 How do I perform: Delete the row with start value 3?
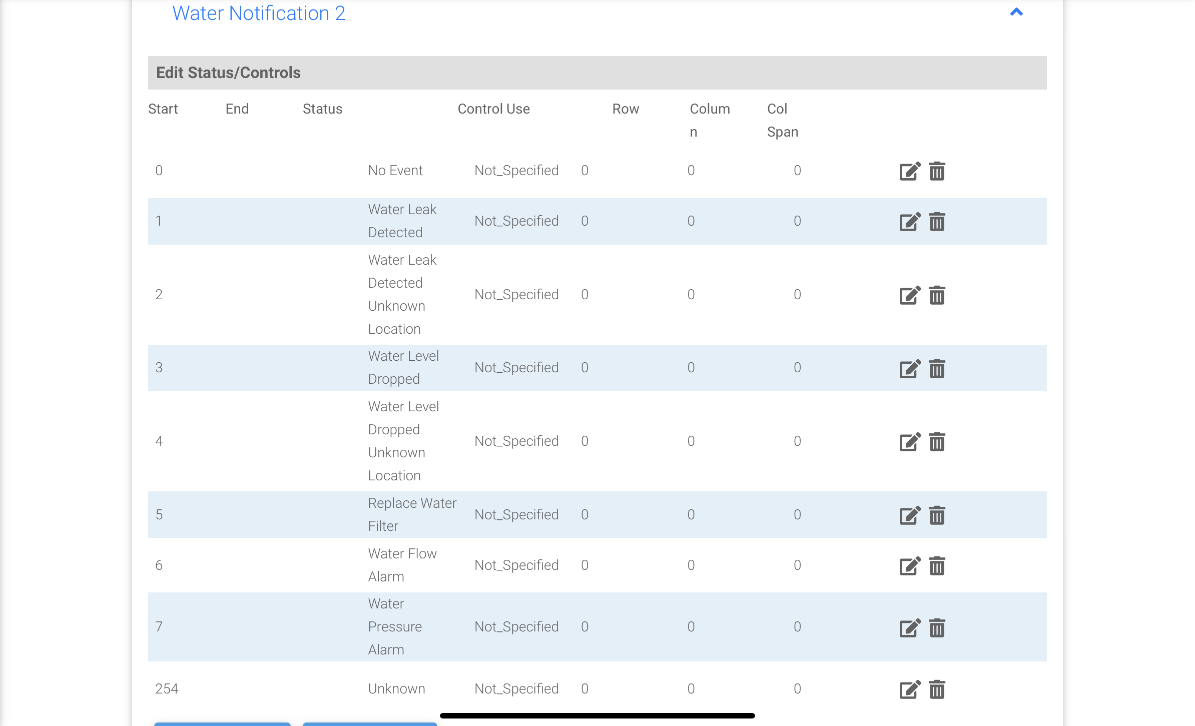[x=937, y=369]
